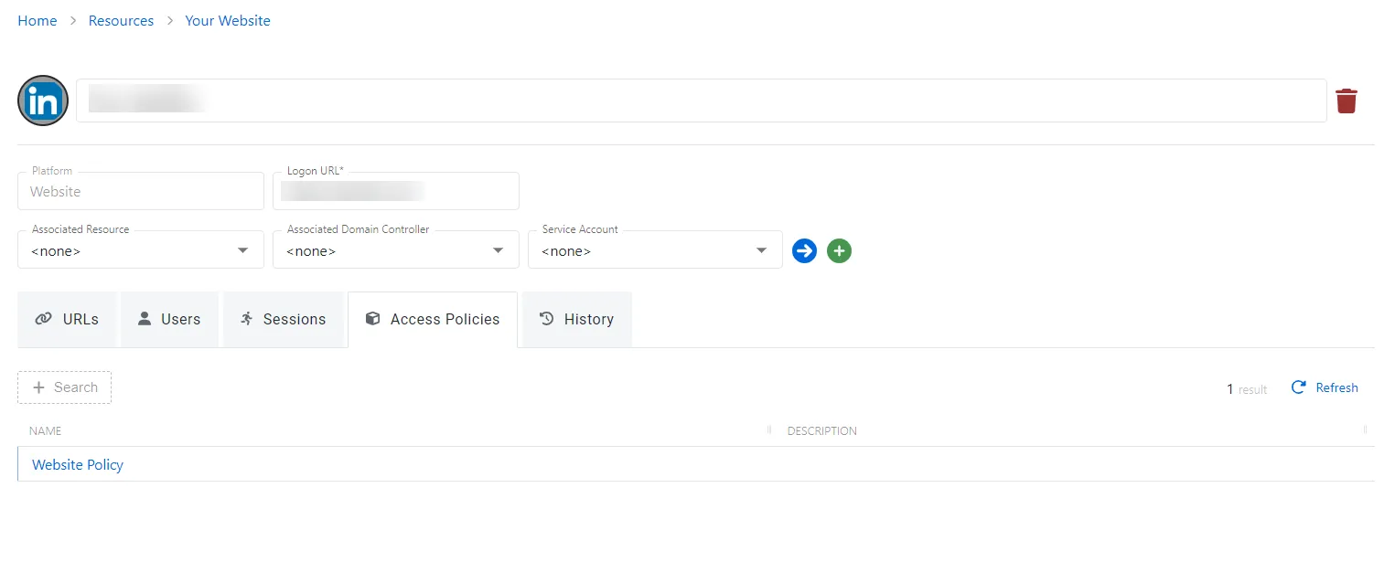Image resolution: width=1395 pixels, height=562 pixels.
Task: Open the Associated Domain Controller dropdown
Action: [396, 249]
